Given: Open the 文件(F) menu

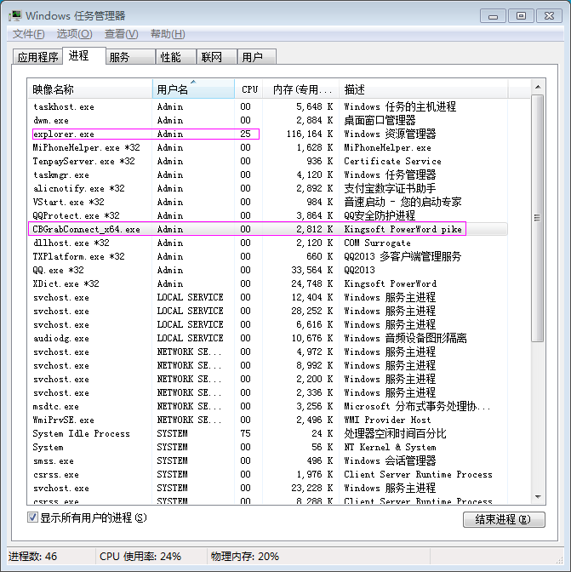Looking at the screenshot, I should (x=28, y=33).
